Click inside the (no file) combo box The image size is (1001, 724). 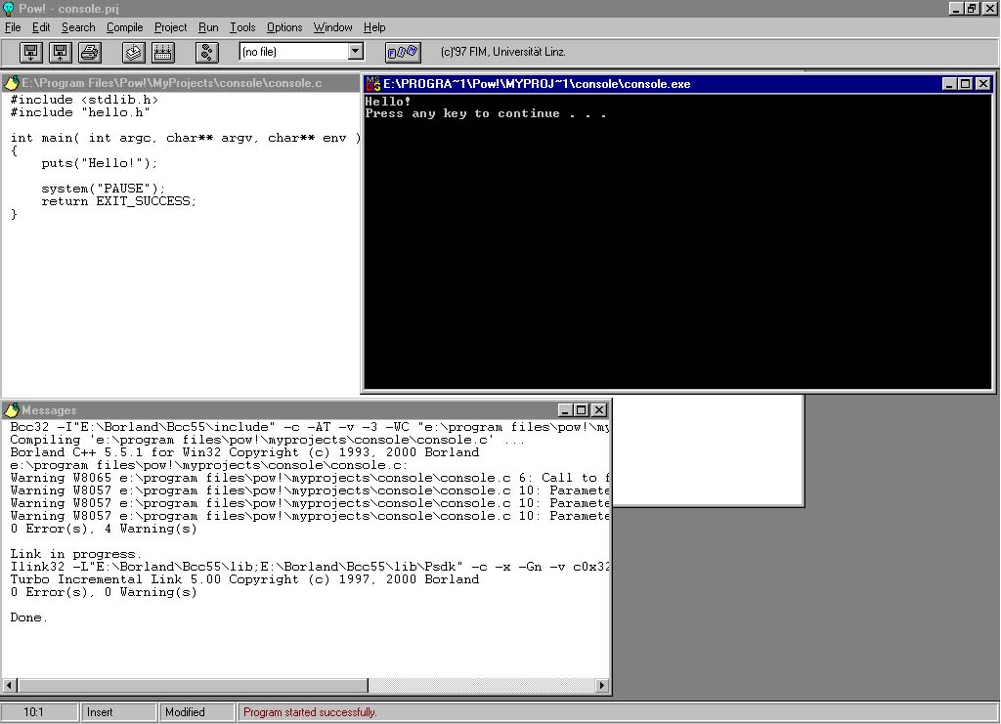pyautogui.click(x=292, y=52)
